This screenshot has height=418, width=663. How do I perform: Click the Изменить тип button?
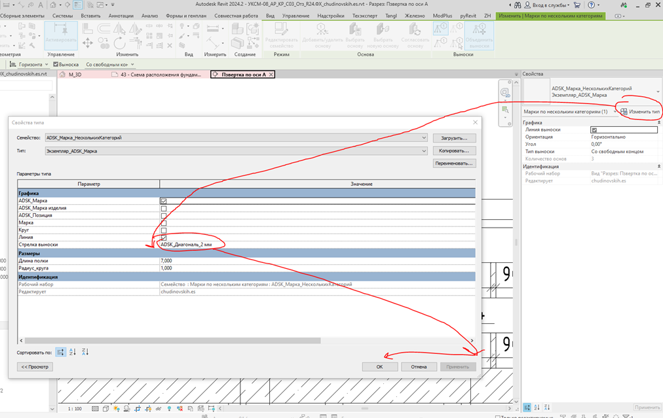(640, 111)
